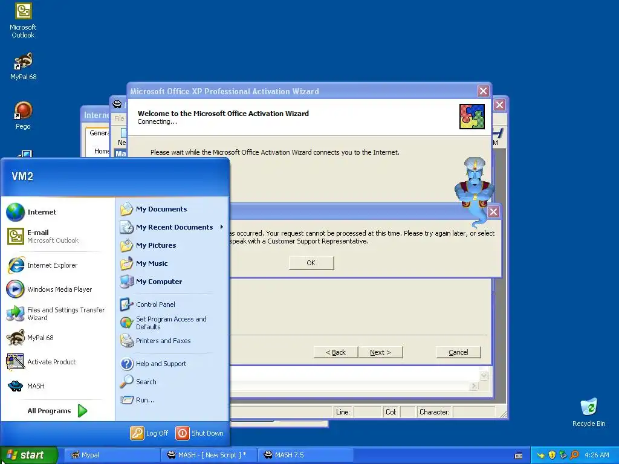Viewport: 619px width, 464px height.
Task: Click the Col field in MASH status bar
Action: (407, 412)
